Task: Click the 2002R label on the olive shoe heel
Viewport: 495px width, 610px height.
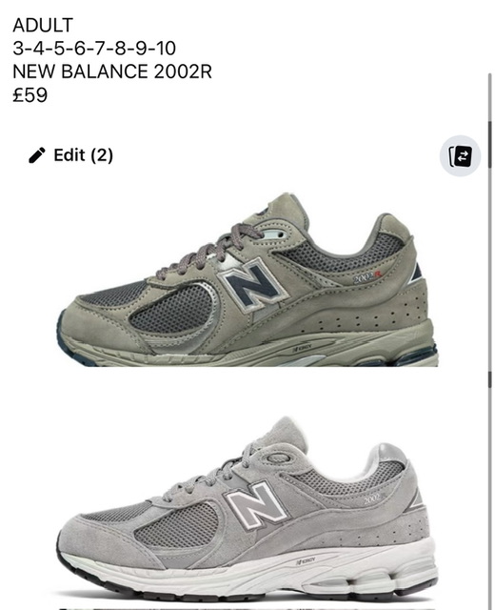Action: (x=367, y=277)
